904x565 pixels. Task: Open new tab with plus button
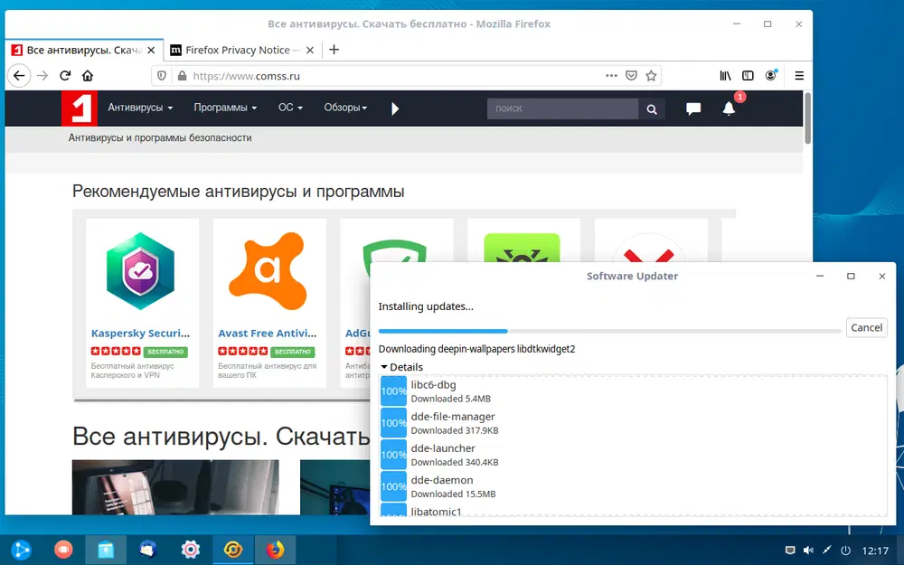334,50
